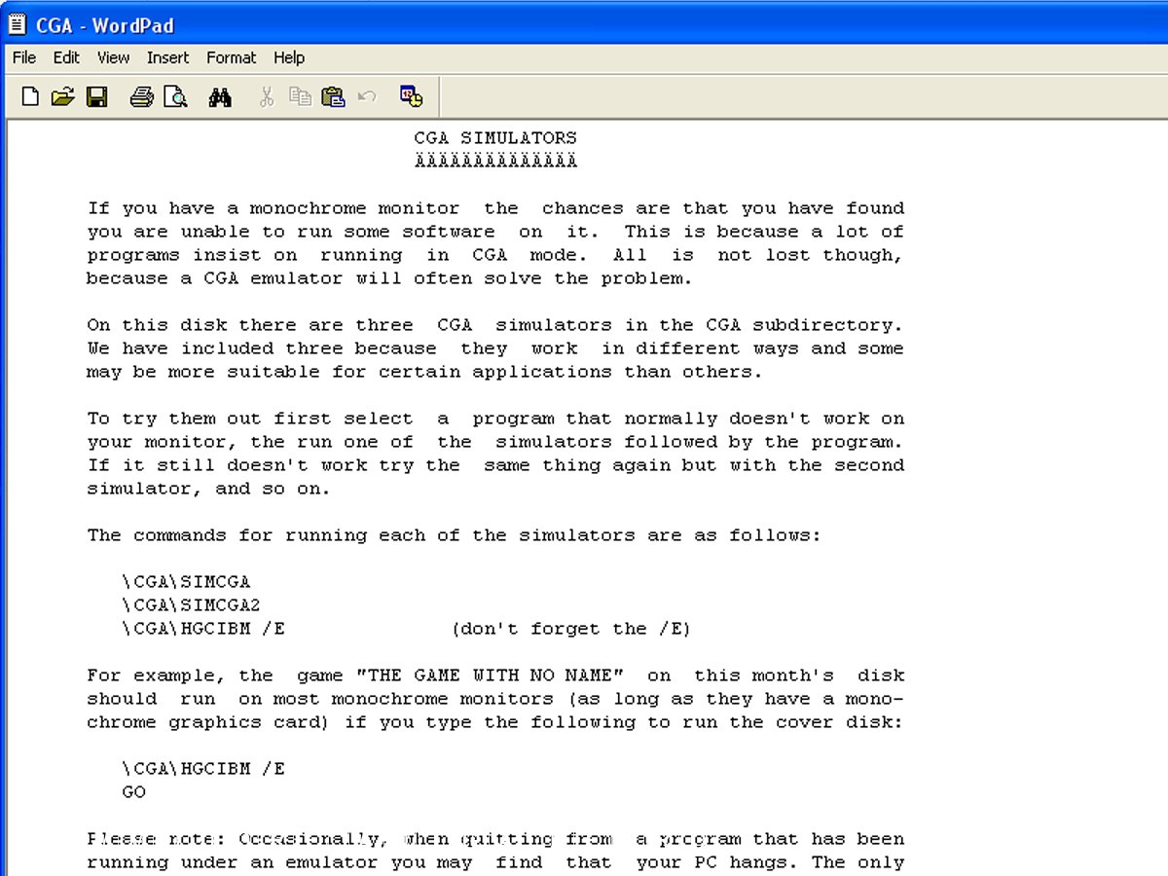Open the File menu
This screenshot has height=876, width=1168.
[24, 57]
